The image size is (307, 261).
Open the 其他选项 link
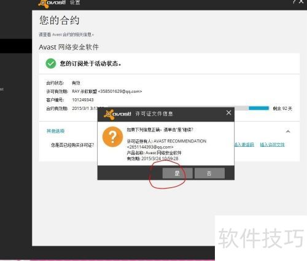55,131
